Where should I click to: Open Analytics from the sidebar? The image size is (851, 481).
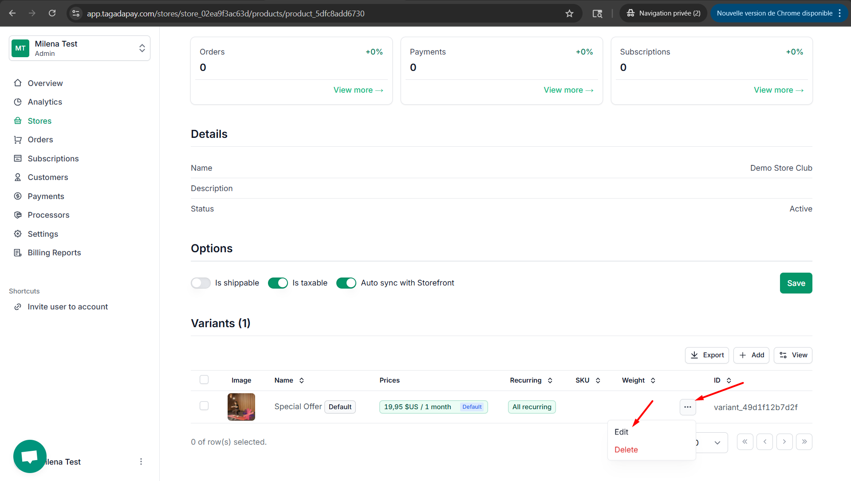tap(45, 102)
